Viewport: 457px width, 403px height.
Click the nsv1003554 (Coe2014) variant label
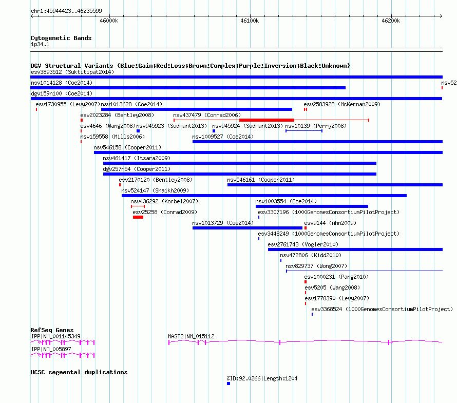pyautogui.click(x=286, y=201)
